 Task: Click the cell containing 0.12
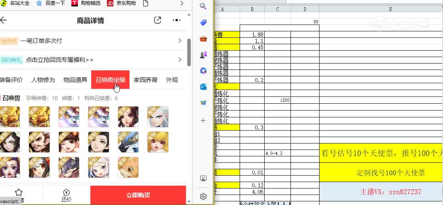point(252,185)
